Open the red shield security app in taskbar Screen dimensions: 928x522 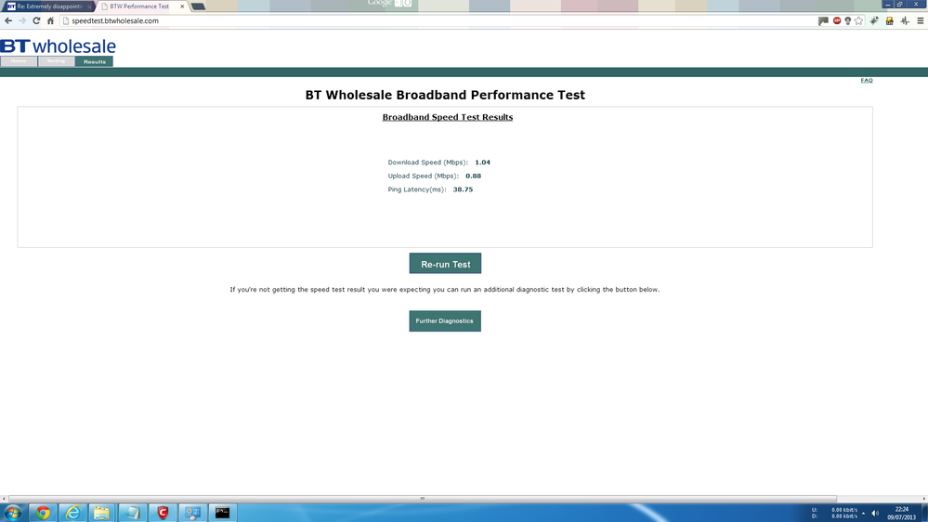pos(163,513)
